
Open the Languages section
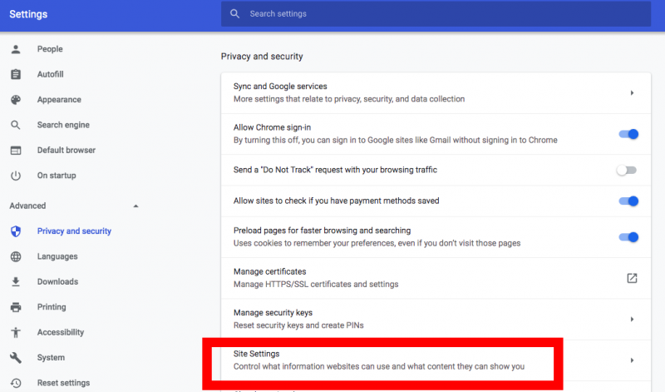(x=57, y=256)
